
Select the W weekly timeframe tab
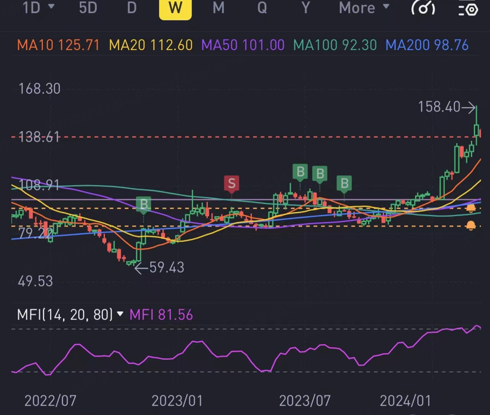pyautogui.click(x=175, y=9)
